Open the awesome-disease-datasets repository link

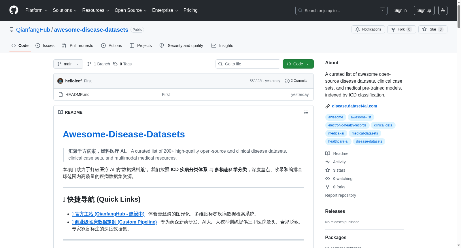[x=91, y=30]
